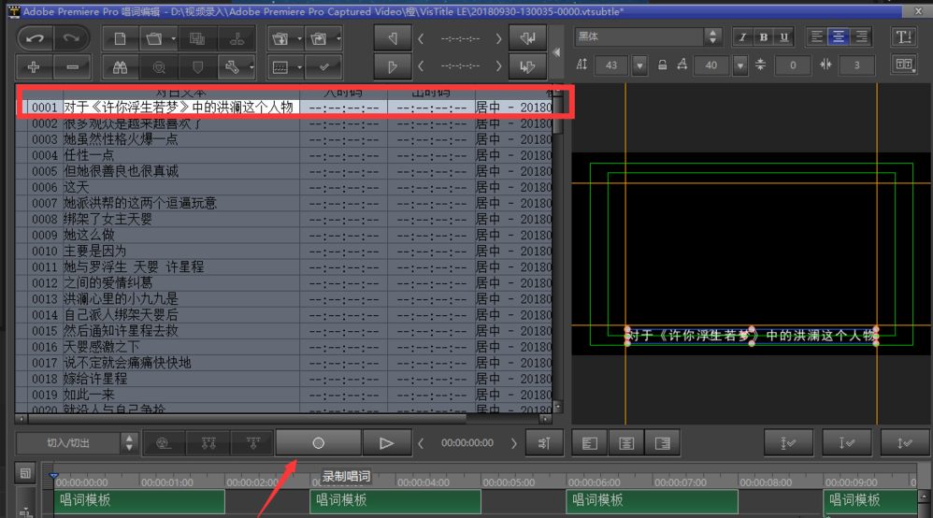Screen dimensions: 933x518
Task: Click the character spacing field showing 3
Action: [855, 65]
